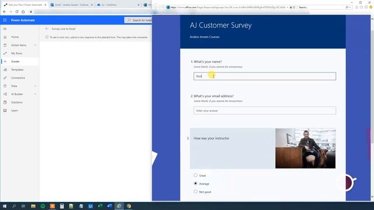Collapse the Power Automate hamburger navigation menu
This screenshot has width=374, height=210.
point(5,29)
